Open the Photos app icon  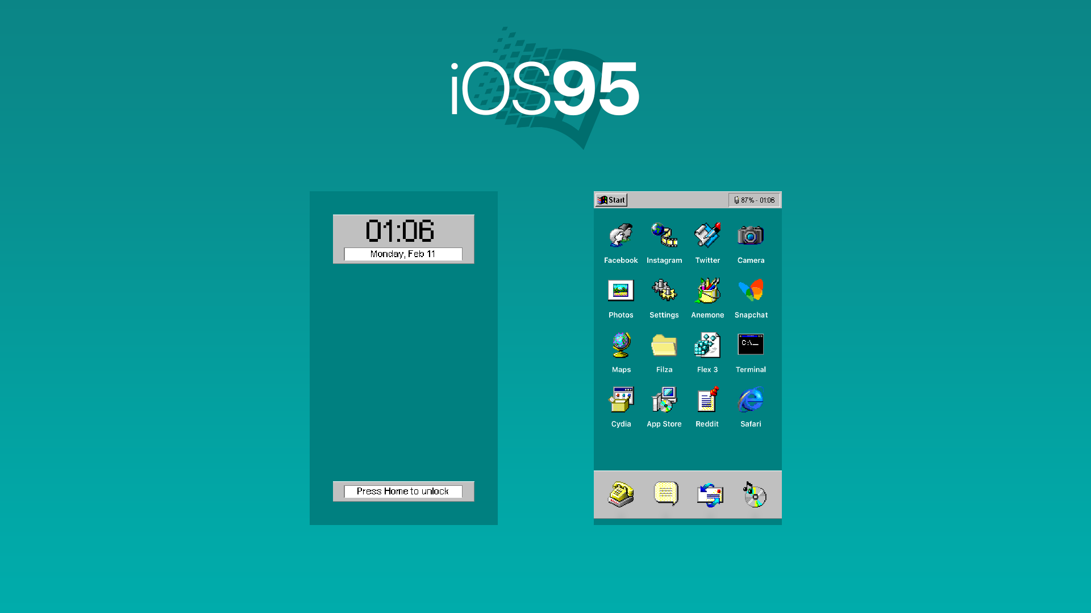621,291
